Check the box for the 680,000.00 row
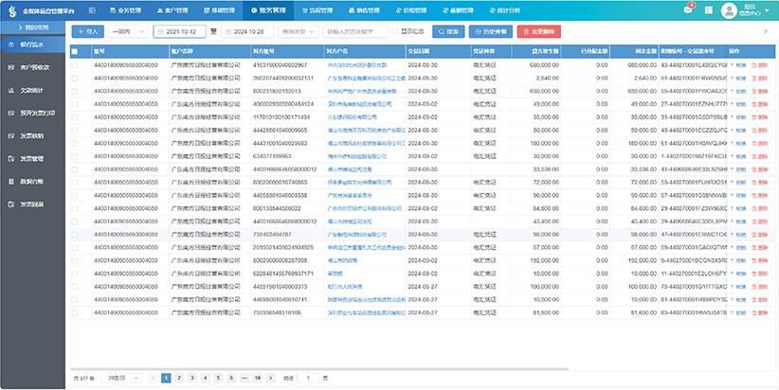The width and height of the screenshot is (779, 390). 75,65
